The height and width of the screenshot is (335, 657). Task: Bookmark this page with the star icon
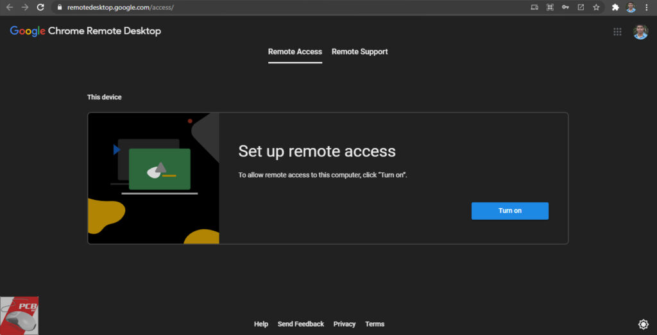click(x=596, y=8)
